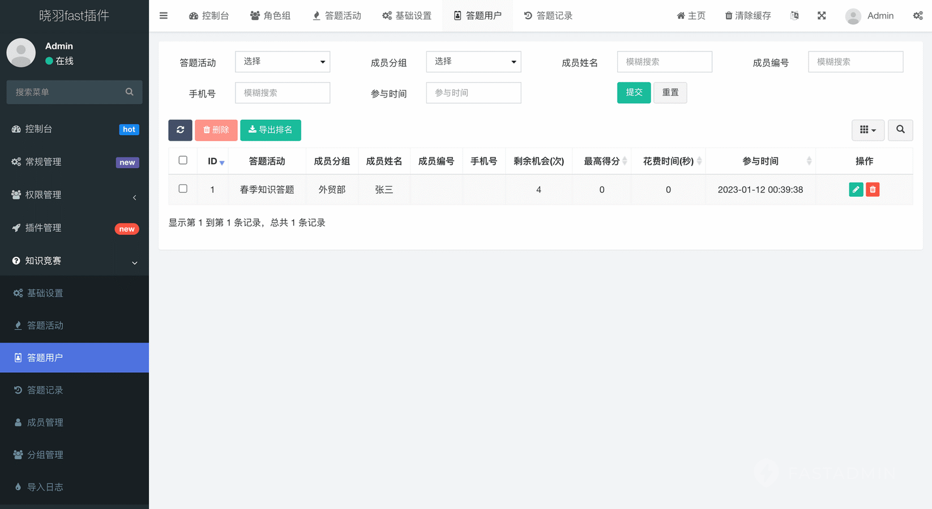Open the column visibility grid dropdown
The image size is (932, 509).
[867, 130]
